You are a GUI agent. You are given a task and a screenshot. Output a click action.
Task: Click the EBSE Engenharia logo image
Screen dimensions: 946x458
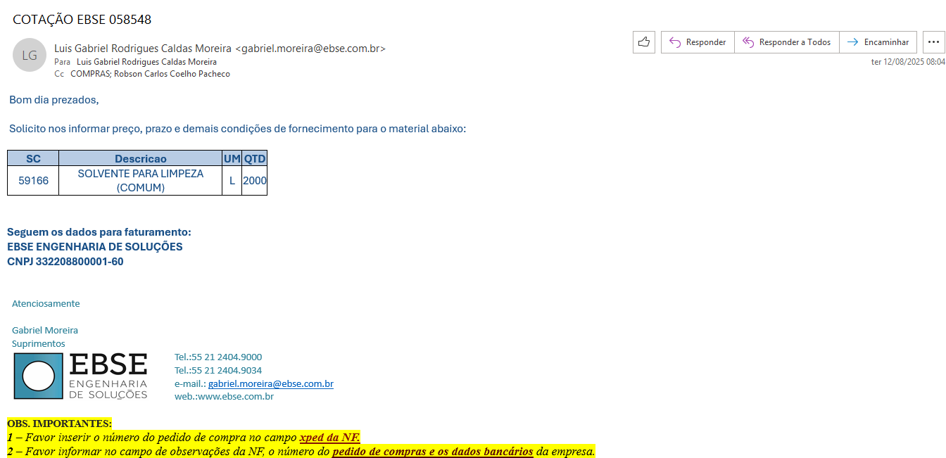(81, 376)
